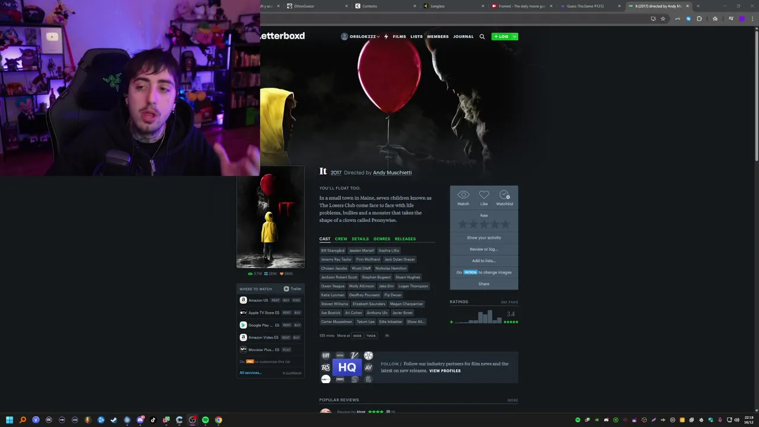The height and width of the screenshot is (427, 759).
Task: Open cast member Finn Wolfhard
Action: click(x=368, y=260)
